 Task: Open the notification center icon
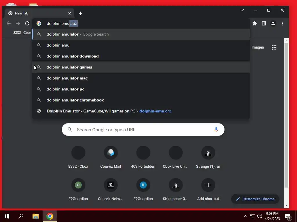(x=288, y=216)
